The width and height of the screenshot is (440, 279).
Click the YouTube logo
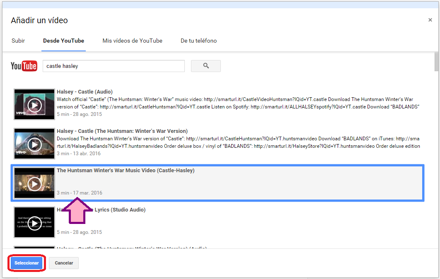pos(24,66)
